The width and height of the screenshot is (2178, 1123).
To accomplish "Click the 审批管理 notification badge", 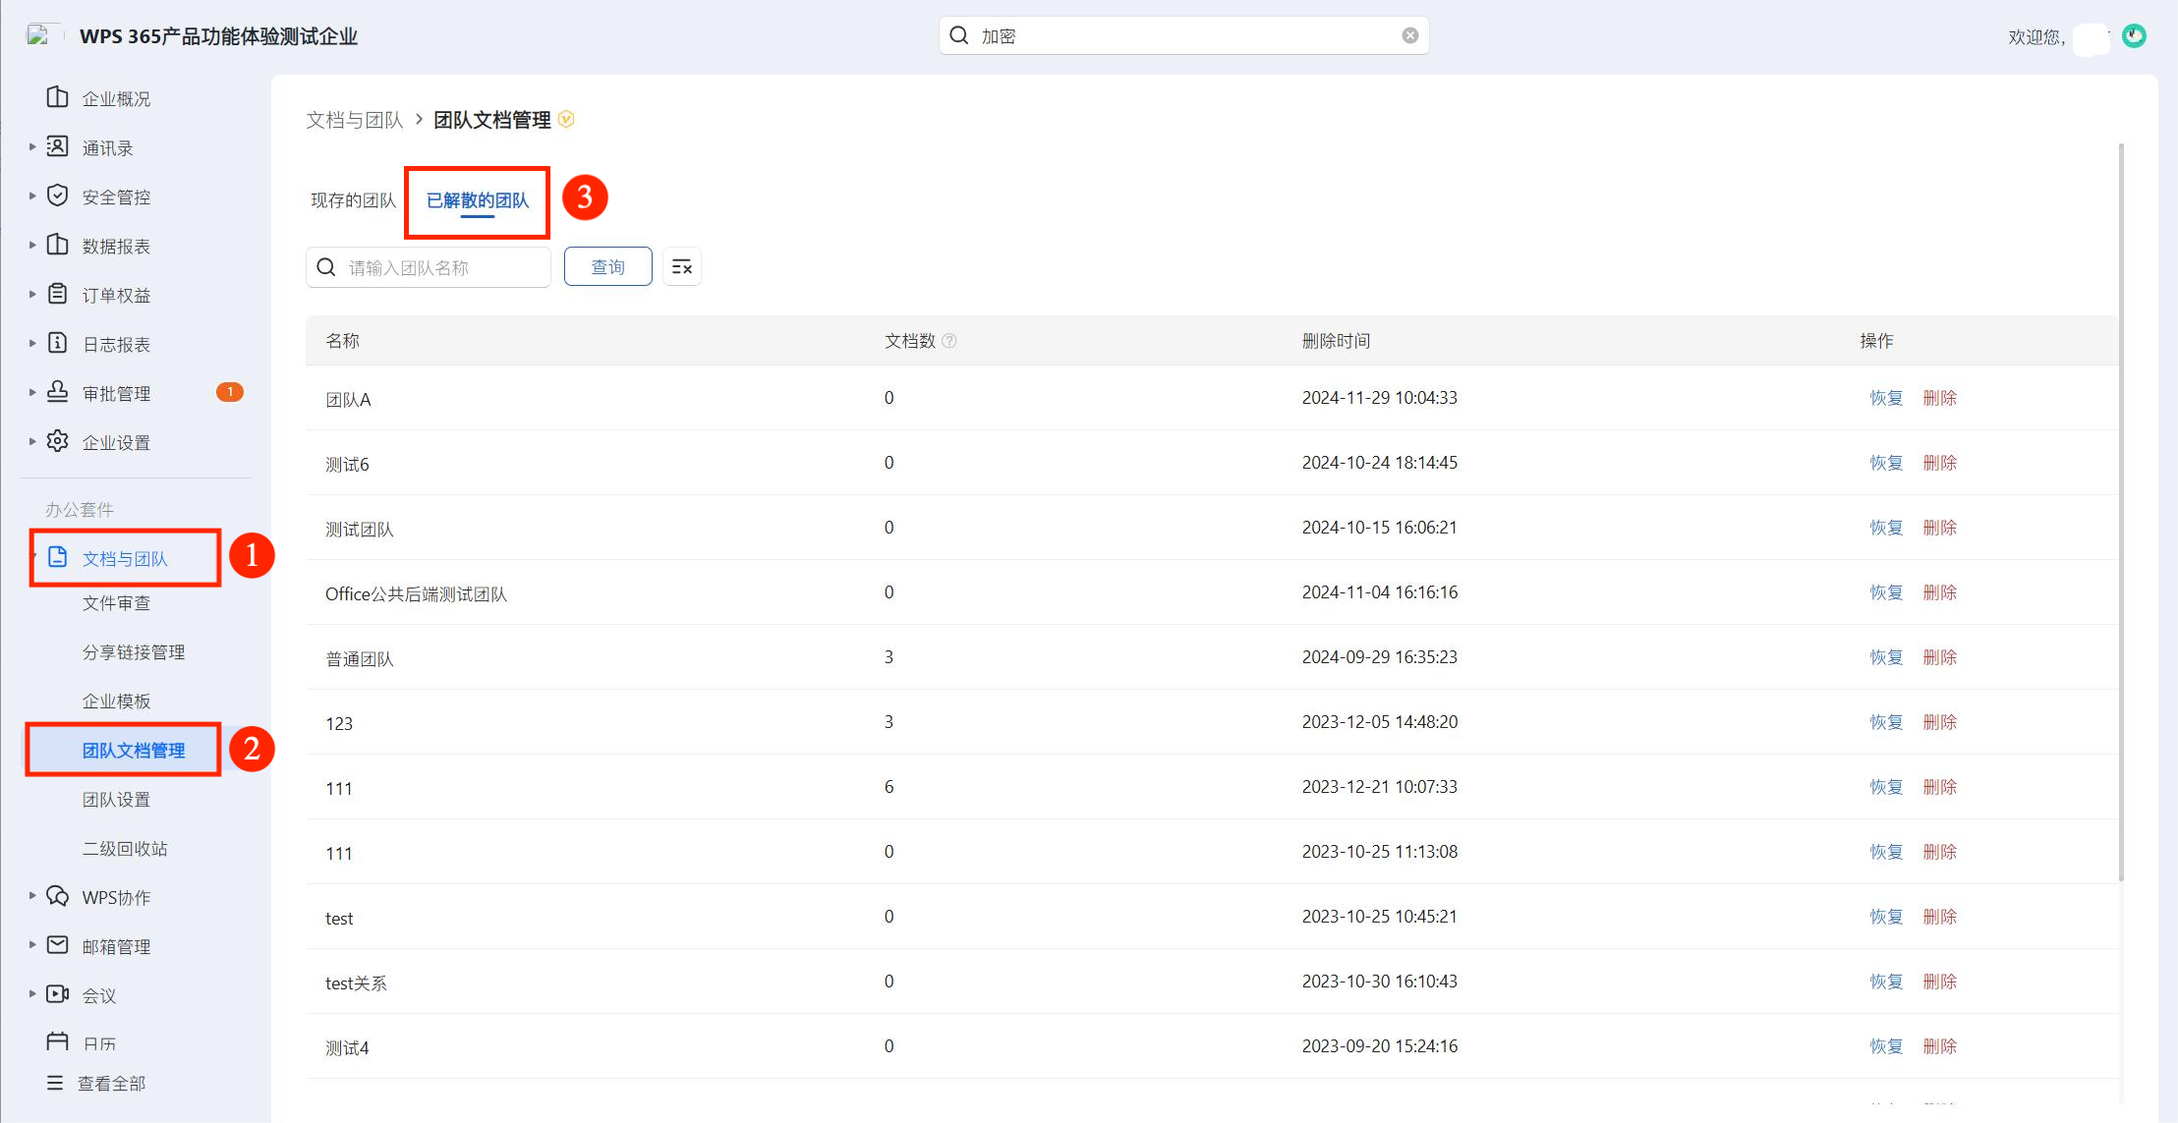I will tap(230, 392).
